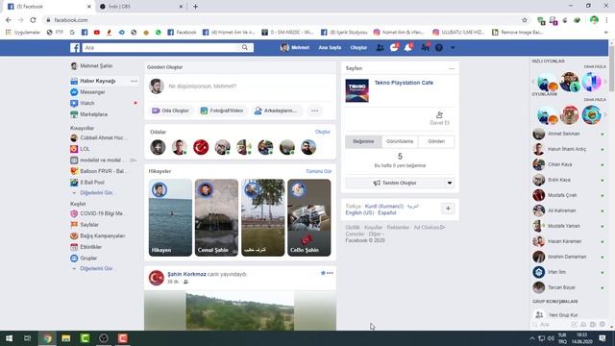Open the help question mark icon
615x346 pixels.
pyautogui.click(x=439, y=47)
